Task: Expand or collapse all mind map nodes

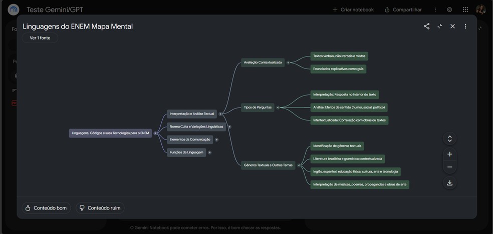Action: click(x=449, y=138)
